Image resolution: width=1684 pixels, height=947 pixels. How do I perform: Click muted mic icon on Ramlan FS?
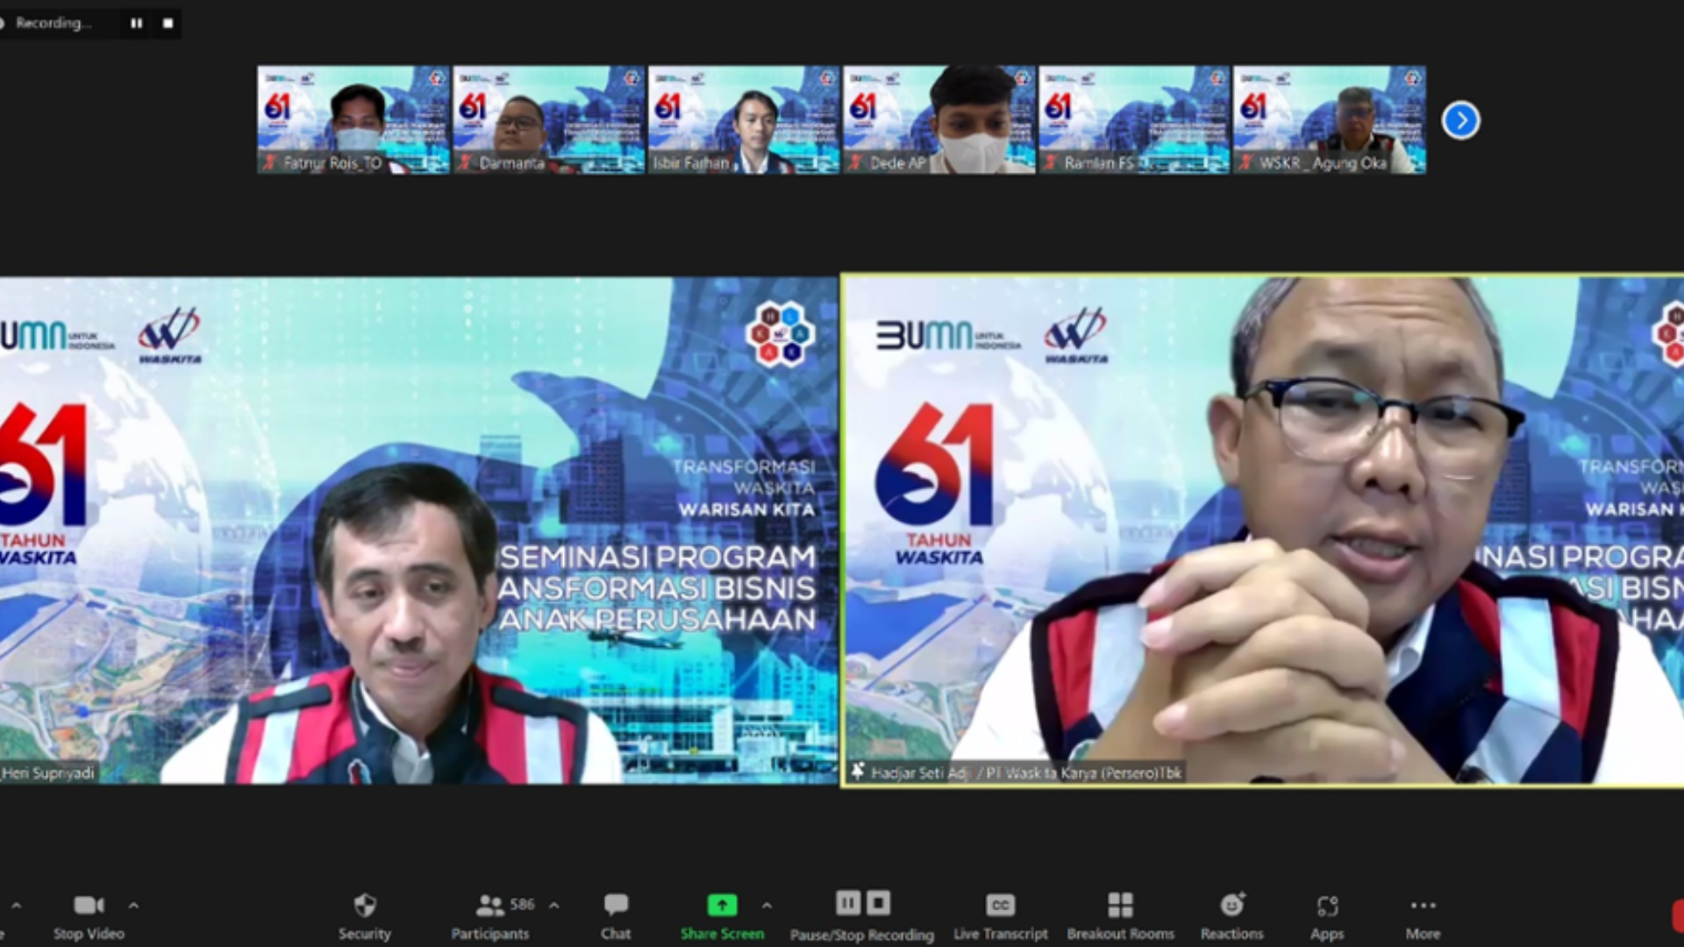1051,162
